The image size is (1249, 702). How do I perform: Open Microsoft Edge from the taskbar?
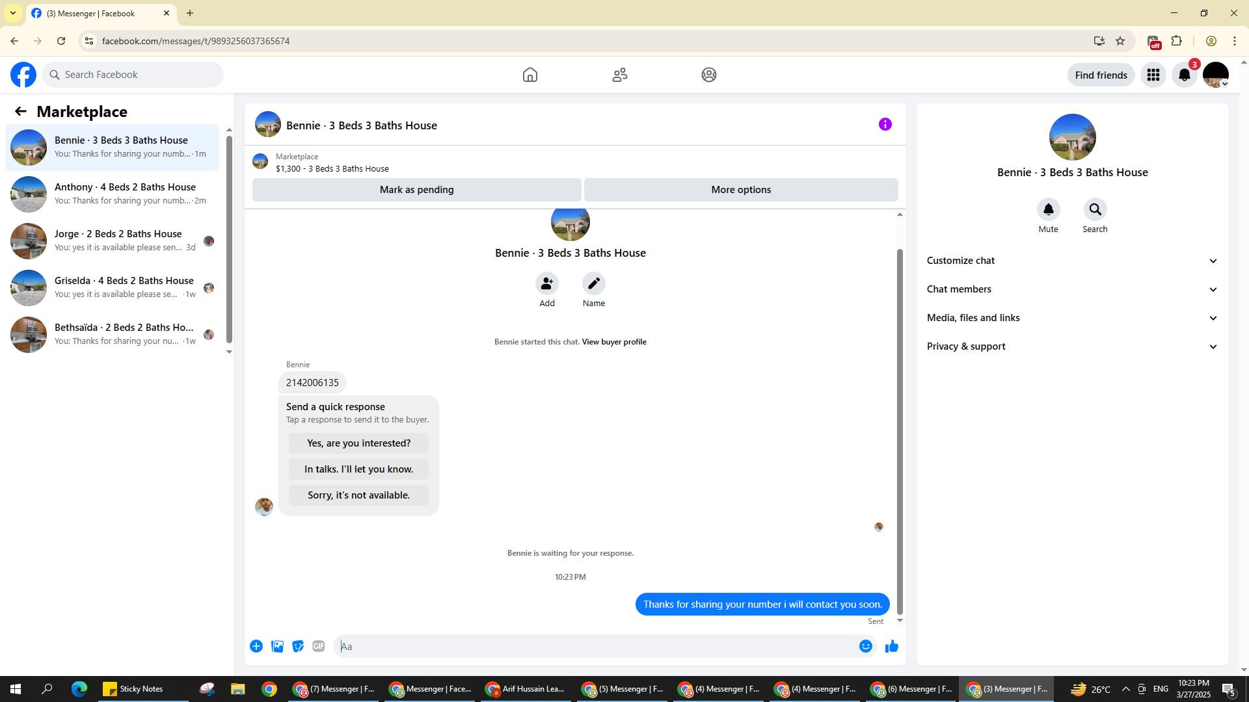pyautogui.click(x=79, y=689)
